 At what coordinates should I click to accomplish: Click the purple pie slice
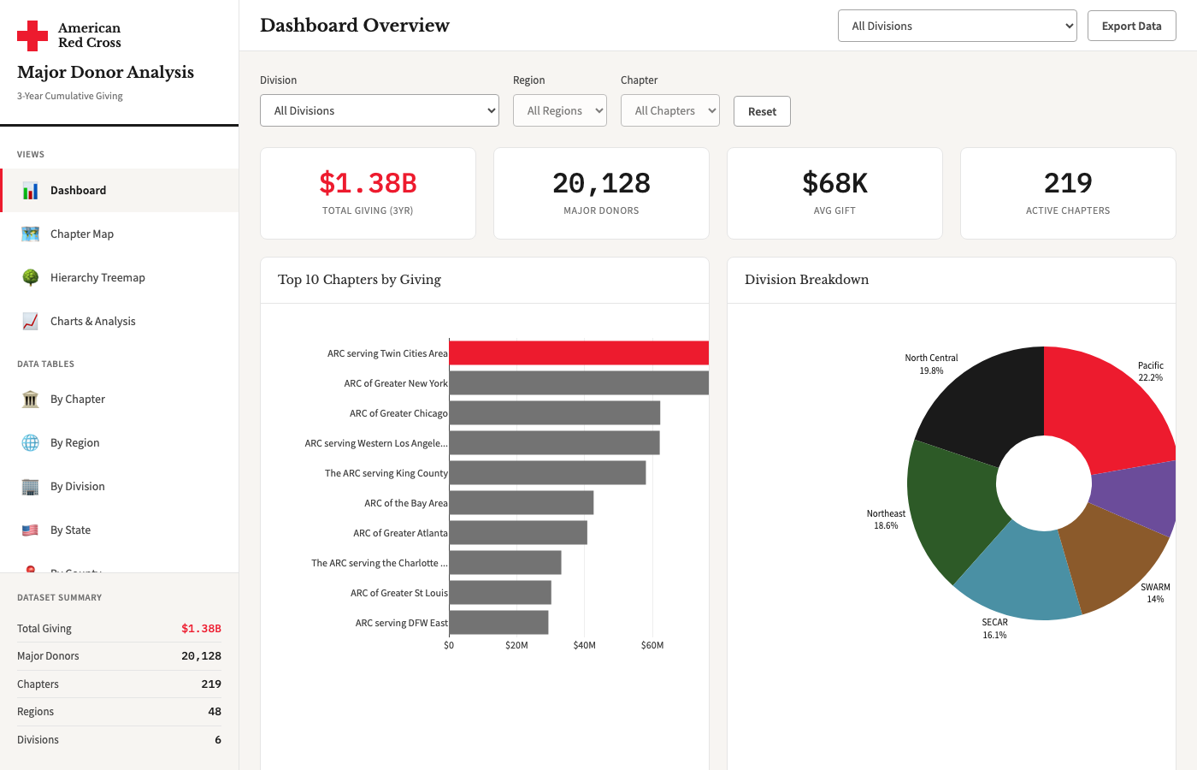pos(1137,496)
